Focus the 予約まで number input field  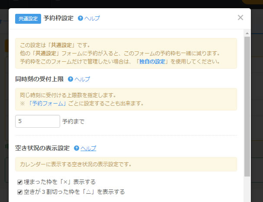[38, 121]
